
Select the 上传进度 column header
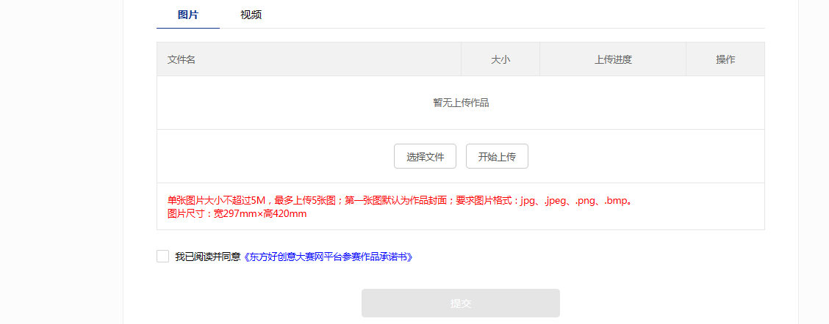click(613, 59)
